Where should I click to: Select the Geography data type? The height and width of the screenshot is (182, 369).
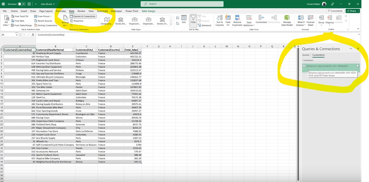(x=107, y=21)
